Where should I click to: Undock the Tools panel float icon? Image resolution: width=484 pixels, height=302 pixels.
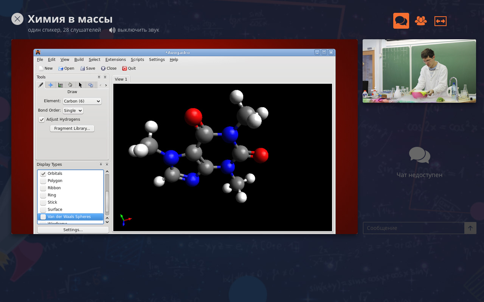[x=99, y=77]
